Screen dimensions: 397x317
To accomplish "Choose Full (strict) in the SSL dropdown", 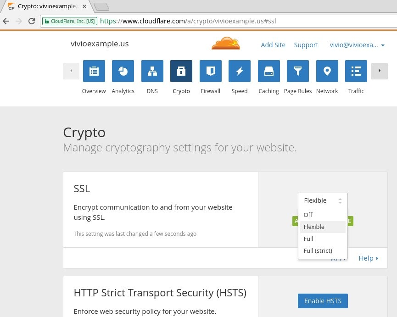I will point(323,251).
